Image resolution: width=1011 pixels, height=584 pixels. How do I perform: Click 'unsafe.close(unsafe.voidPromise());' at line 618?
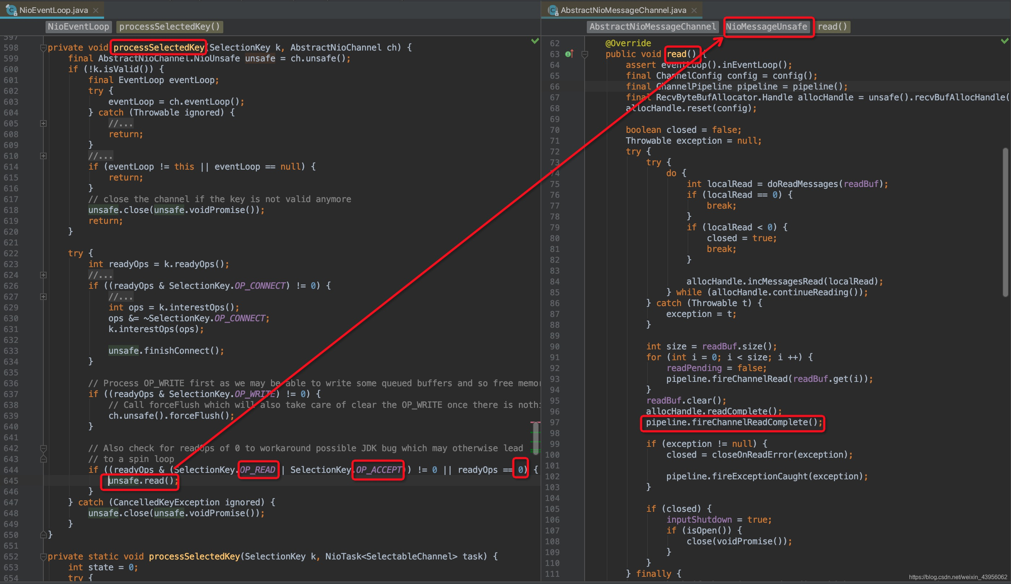pyautogui.click(x=177, y=210)
